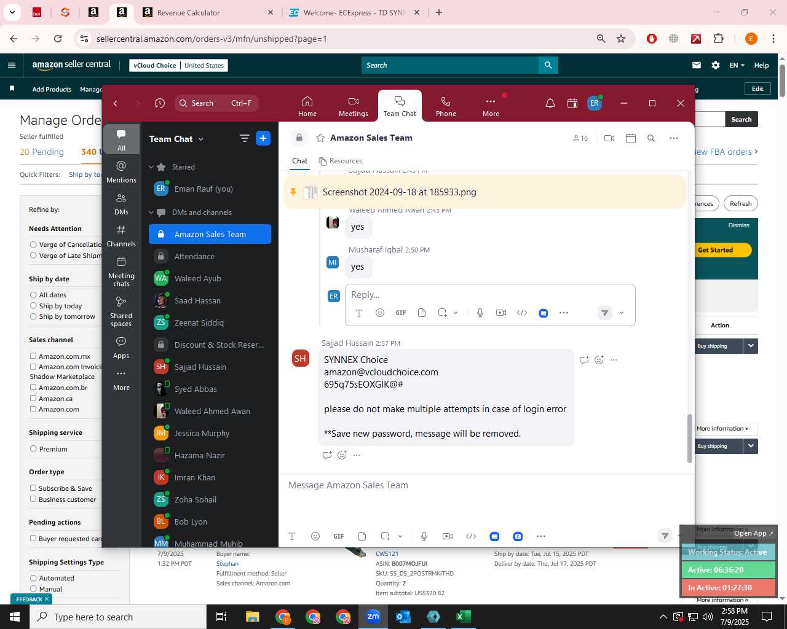Select the Premium shipping service radio
The width and height of the screenshot is (787, 629).
(33, 449)
